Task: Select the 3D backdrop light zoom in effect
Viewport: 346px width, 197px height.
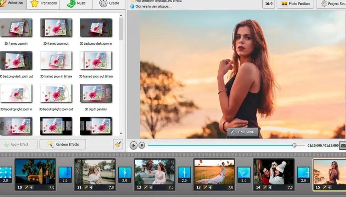Action: [x=16, y=93]
